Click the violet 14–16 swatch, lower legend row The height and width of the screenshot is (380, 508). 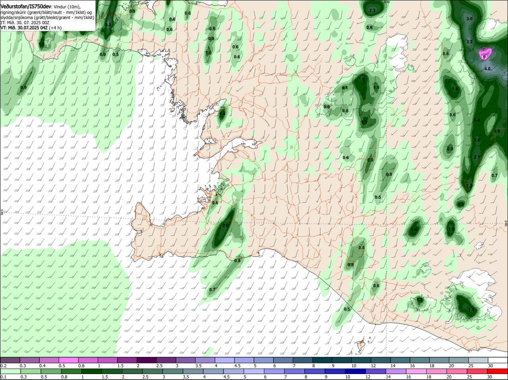[x=397, y=371]
